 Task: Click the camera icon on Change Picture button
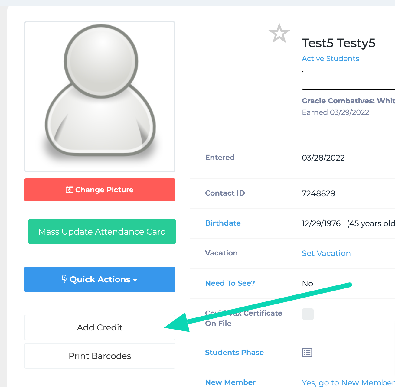pos(69,190)
